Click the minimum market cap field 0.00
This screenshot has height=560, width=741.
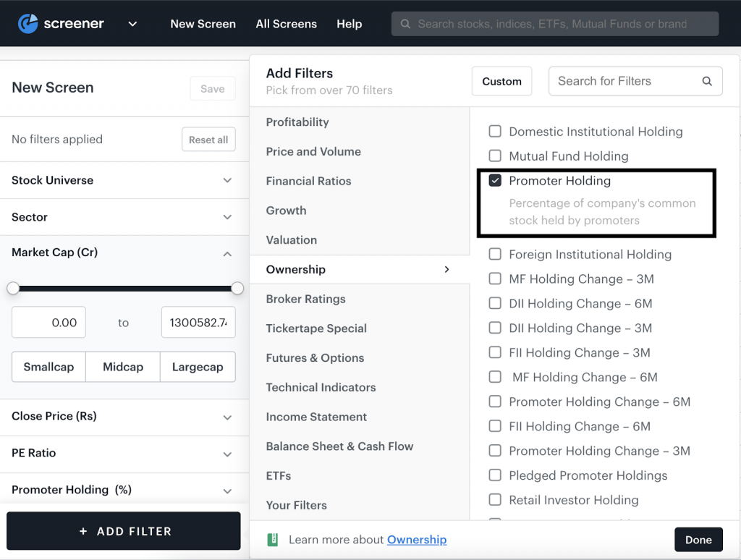[x=48, y=322]
